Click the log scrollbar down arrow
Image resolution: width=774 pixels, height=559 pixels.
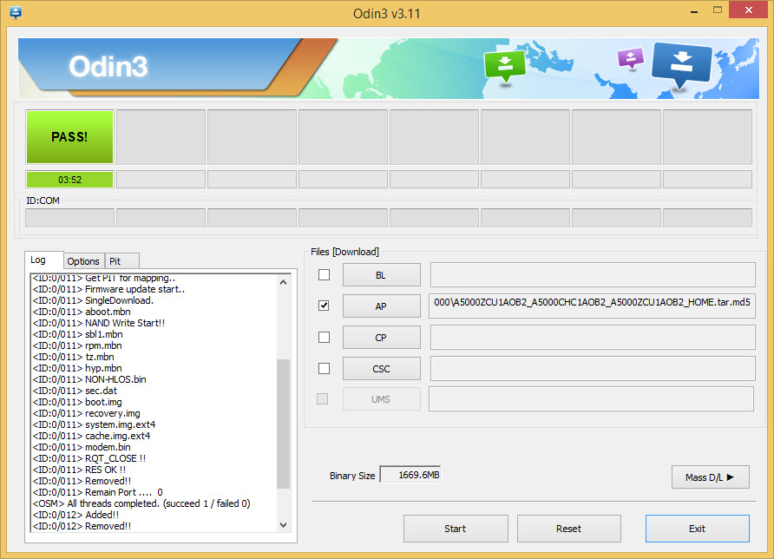click(x=284, y=525)
